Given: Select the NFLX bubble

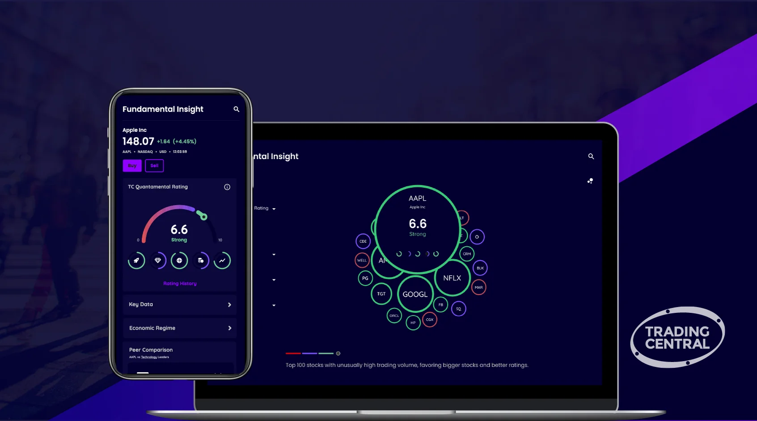Looking at the screenshot, I should click(x=452, y=278).
